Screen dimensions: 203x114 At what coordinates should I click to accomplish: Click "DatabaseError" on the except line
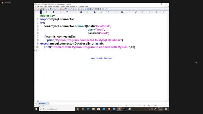pyautogui.click(x=84, y=44)
